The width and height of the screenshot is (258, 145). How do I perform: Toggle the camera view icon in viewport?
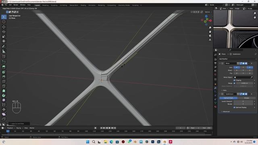(x=210, y=36)
